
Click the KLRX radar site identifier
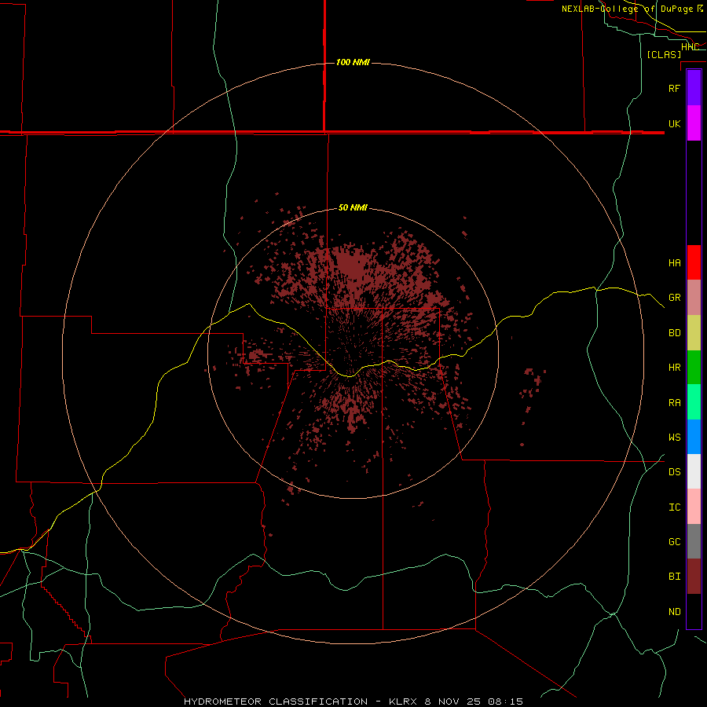pos(404,702)
